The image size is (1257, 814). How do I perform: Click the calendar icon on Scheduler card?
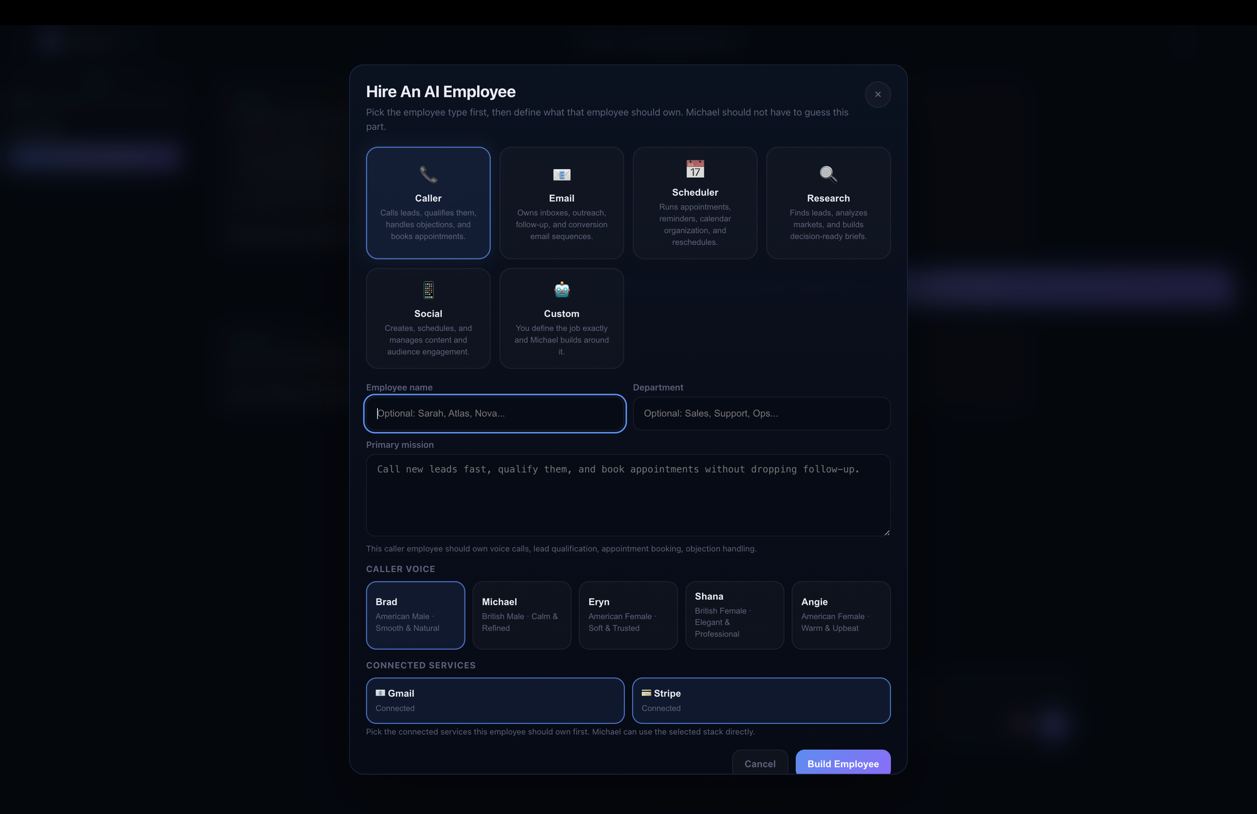click(694, 168)
